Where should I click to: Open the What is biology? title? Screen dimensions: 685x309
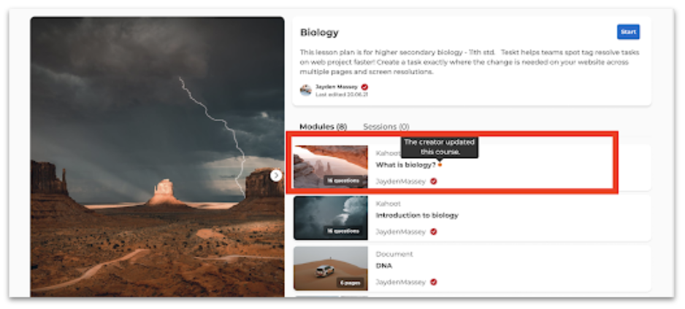(406, 165)
